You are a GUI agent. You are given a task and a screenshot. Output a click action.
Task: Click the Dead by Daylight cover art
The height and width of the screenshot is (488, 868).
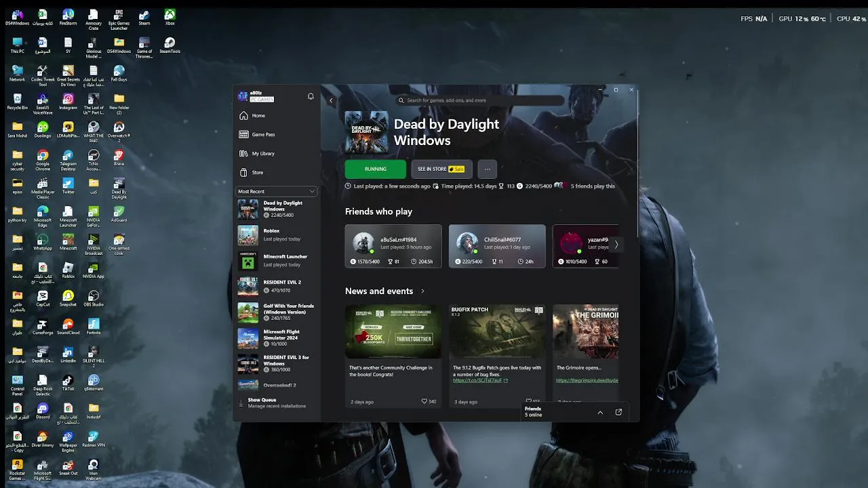367,132
